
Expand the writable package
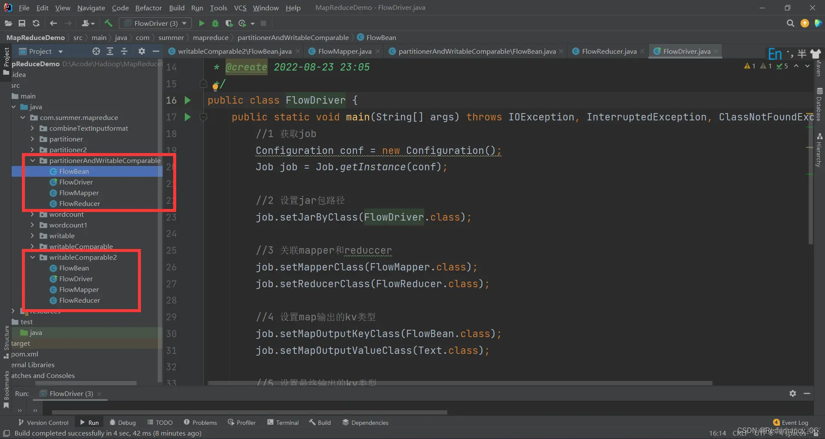33,236
